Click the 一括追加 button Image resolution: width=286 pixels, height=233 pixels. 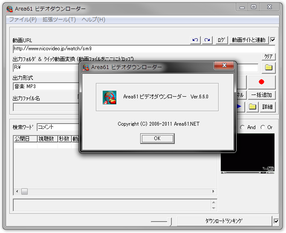[262, 95]
